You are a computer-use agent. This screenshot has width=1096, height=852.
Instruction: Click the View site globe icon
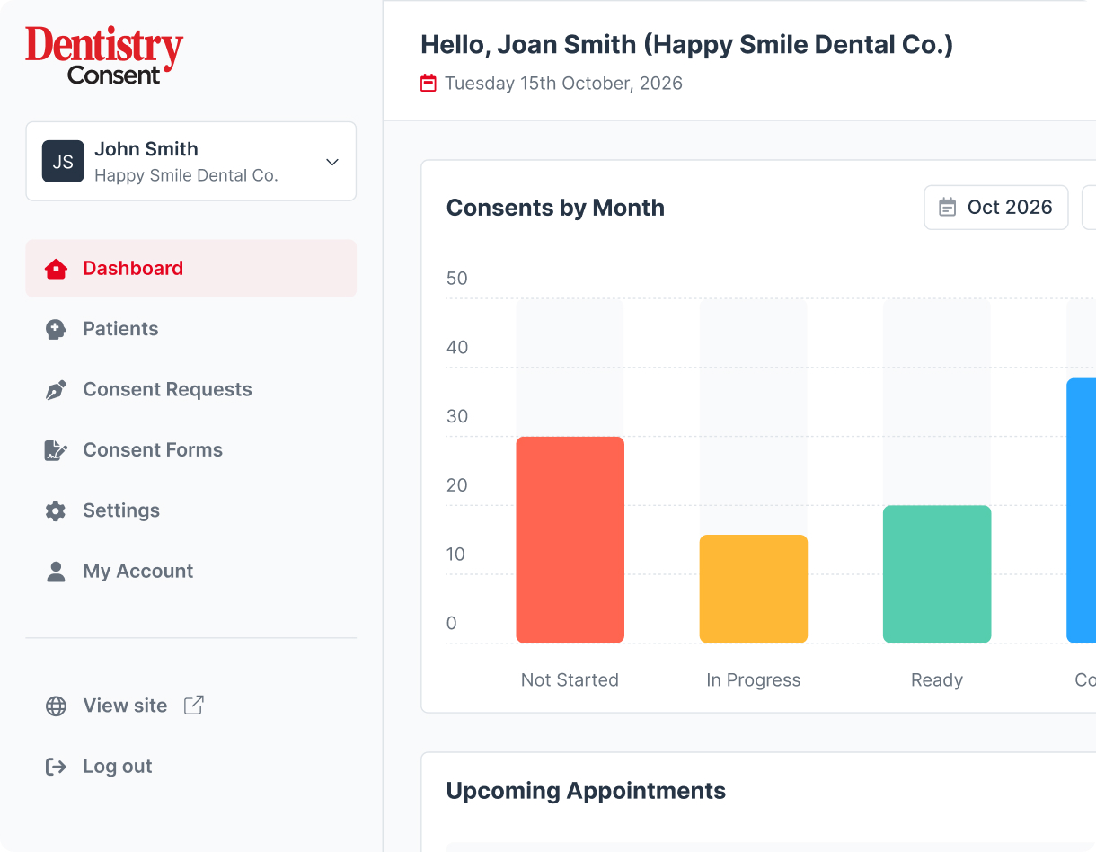[56, 706]
